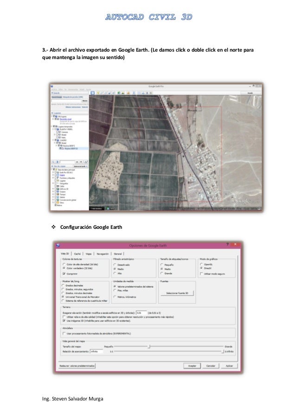Toggle the Edificios 3D layer checkbox
The height and width of the screenshot is (420, 296).
[56, 189]
